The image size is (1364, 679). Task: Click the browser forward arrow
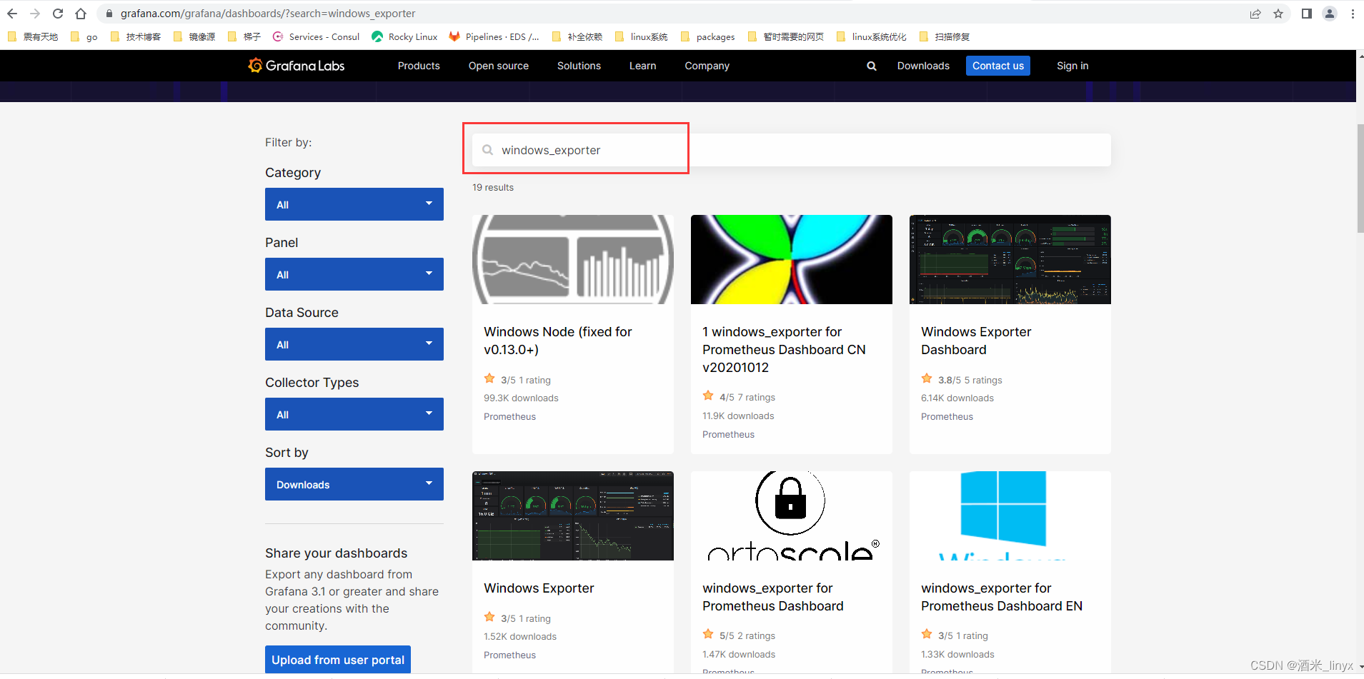click(x=35, y=14)
